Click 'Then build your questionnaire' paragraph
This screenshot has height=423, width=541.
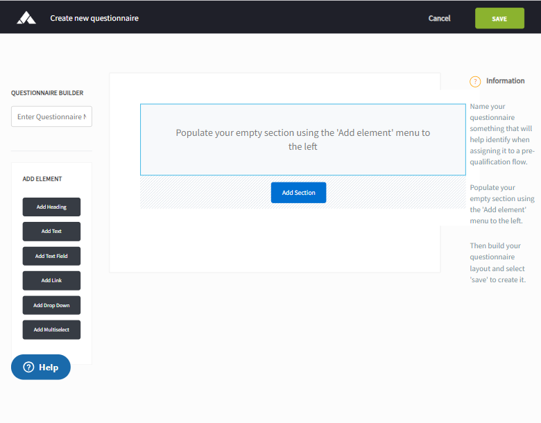click(497, 263)
